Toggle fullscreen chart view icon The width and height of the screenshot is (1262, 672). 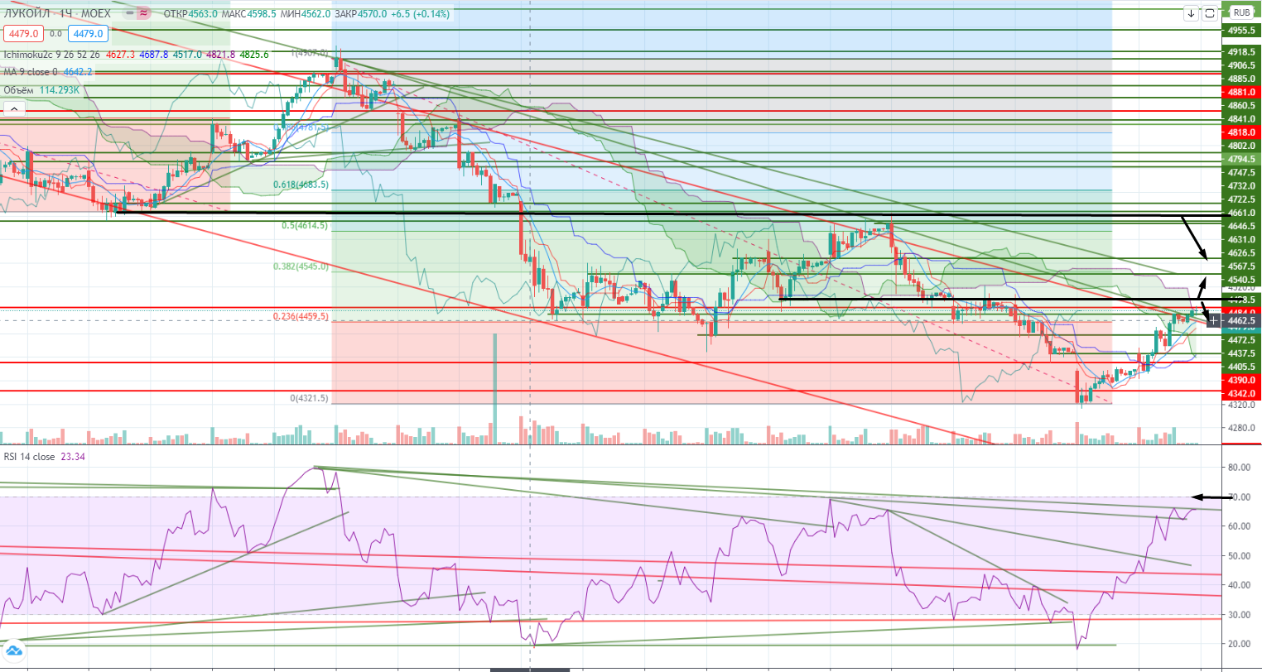[1209, 12]
